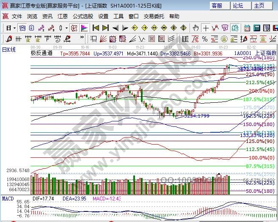
Task: Expand the candlestick style dropdown arrow
Action: 66,28
